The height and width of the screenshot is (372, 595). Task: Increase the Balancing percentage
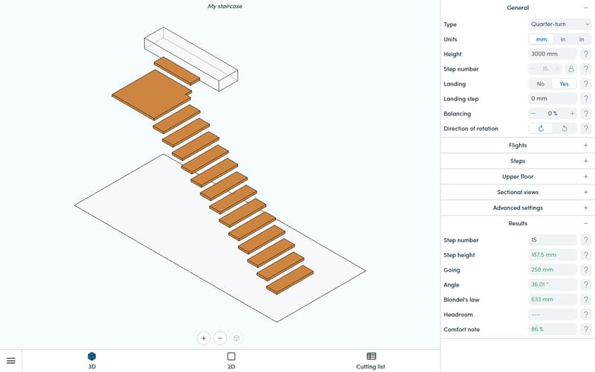click(x=572, y=114)
